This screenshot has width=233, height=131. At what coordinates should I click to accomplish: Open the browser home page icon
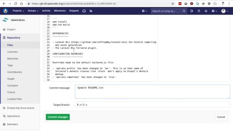(21, 4)
